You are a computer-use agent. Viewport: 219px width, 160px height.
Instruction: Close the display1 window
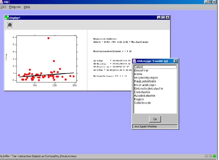click(x=168, y=18)
